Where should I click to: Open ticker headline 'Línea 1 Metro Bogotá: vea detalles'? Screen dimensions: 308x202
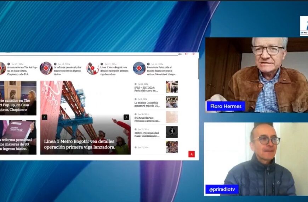tap(114, 71)
